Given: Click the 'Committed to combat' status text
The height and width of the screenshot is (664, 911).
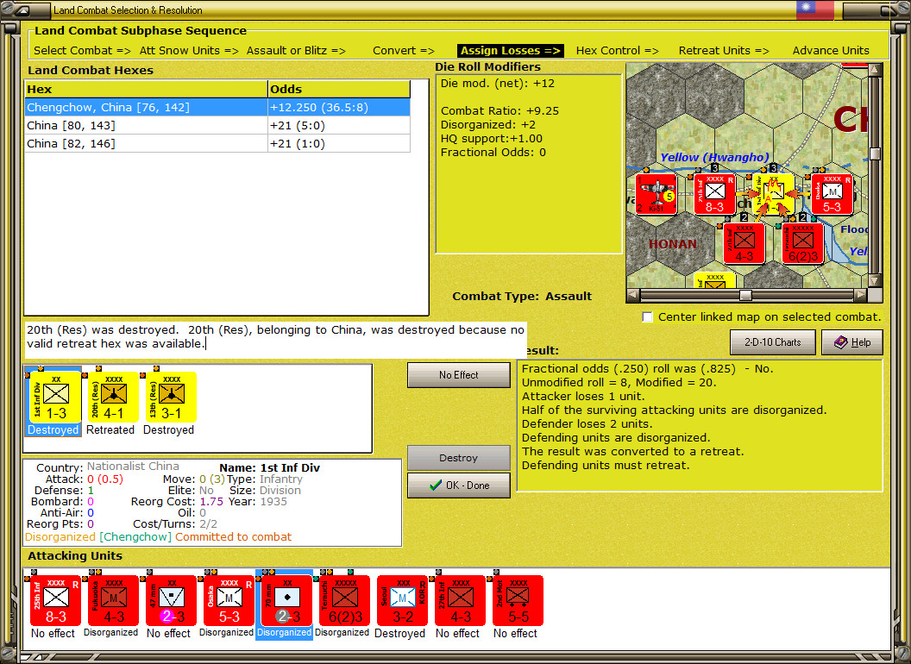Looking at the screenshot, I should click(x=234, y=536).
